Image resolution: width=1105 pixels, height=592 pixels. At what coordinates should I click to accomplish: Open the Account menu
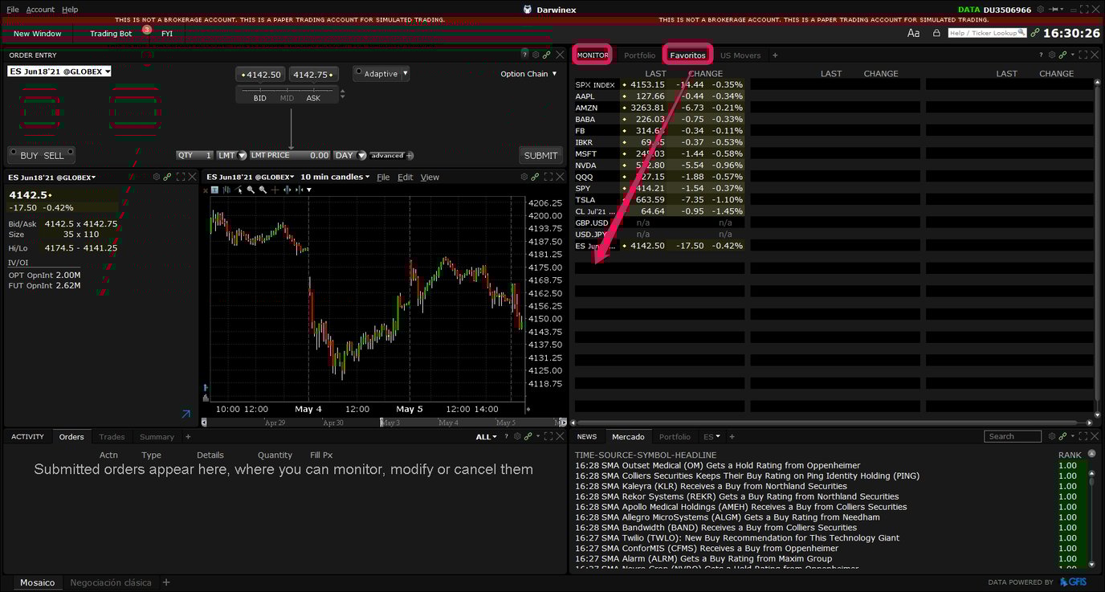[x=40, y=10]
